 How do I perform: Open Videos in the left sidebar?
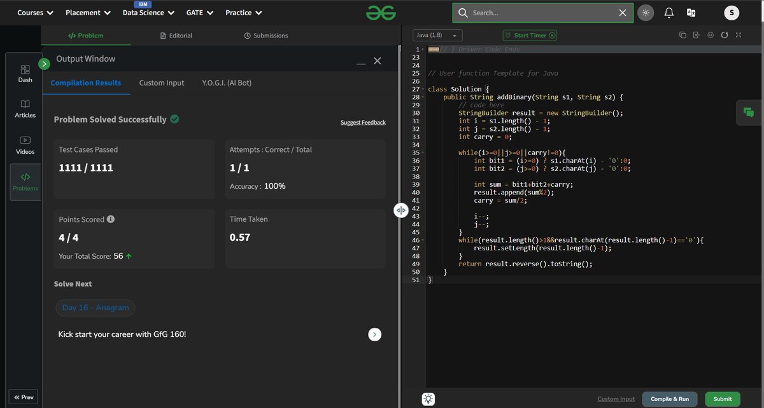click(x=25, y=145)
